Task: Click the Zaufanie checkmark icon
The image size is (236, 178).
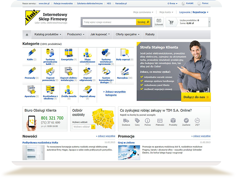Action: [x=186, y=120]
